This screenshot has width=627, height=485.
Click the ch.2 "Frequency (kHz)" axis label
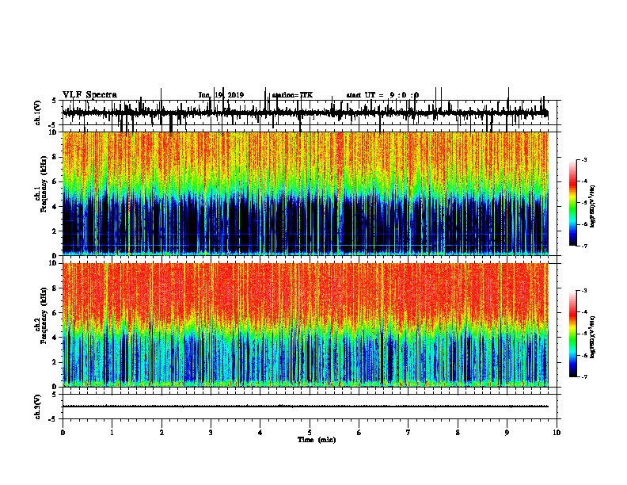click(x=45, y=316)
